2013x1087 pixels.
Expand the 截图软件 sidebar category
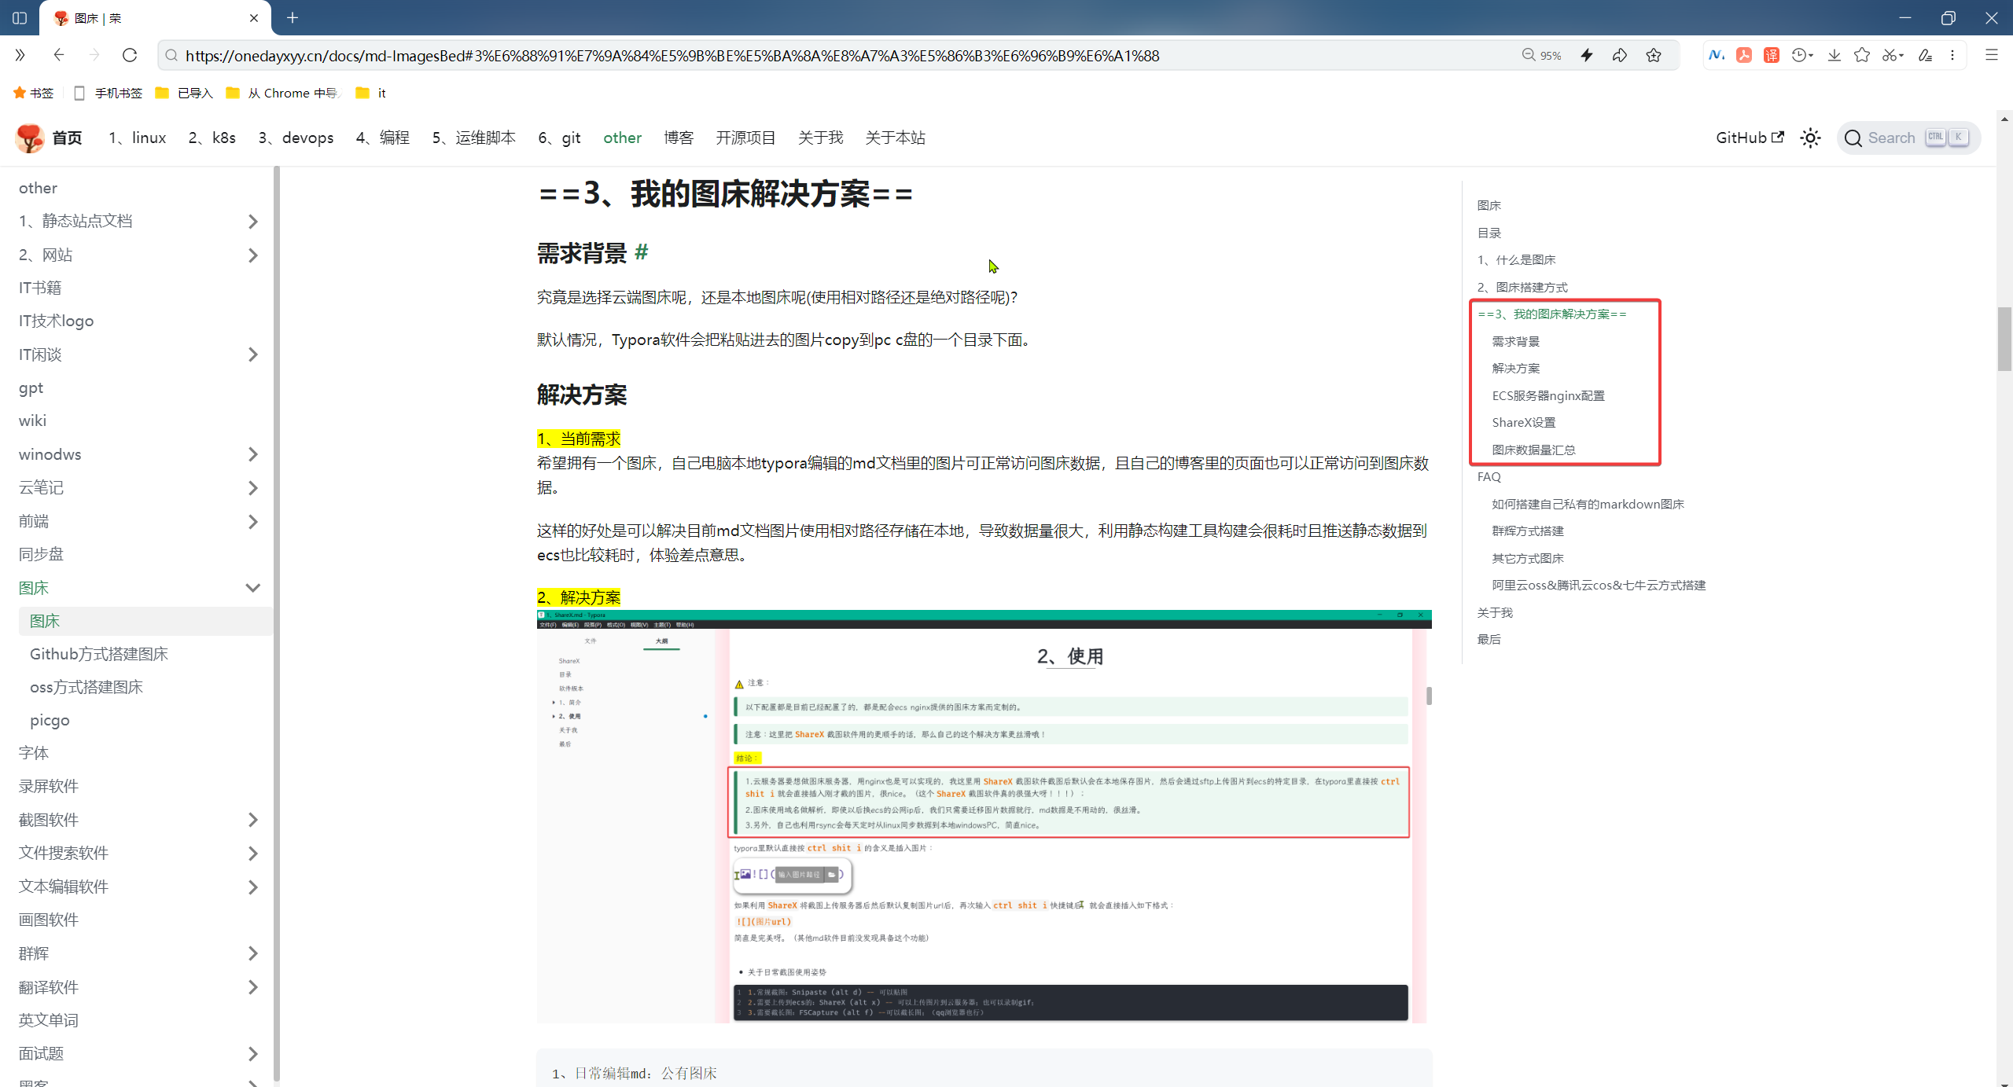coord(252,820)
